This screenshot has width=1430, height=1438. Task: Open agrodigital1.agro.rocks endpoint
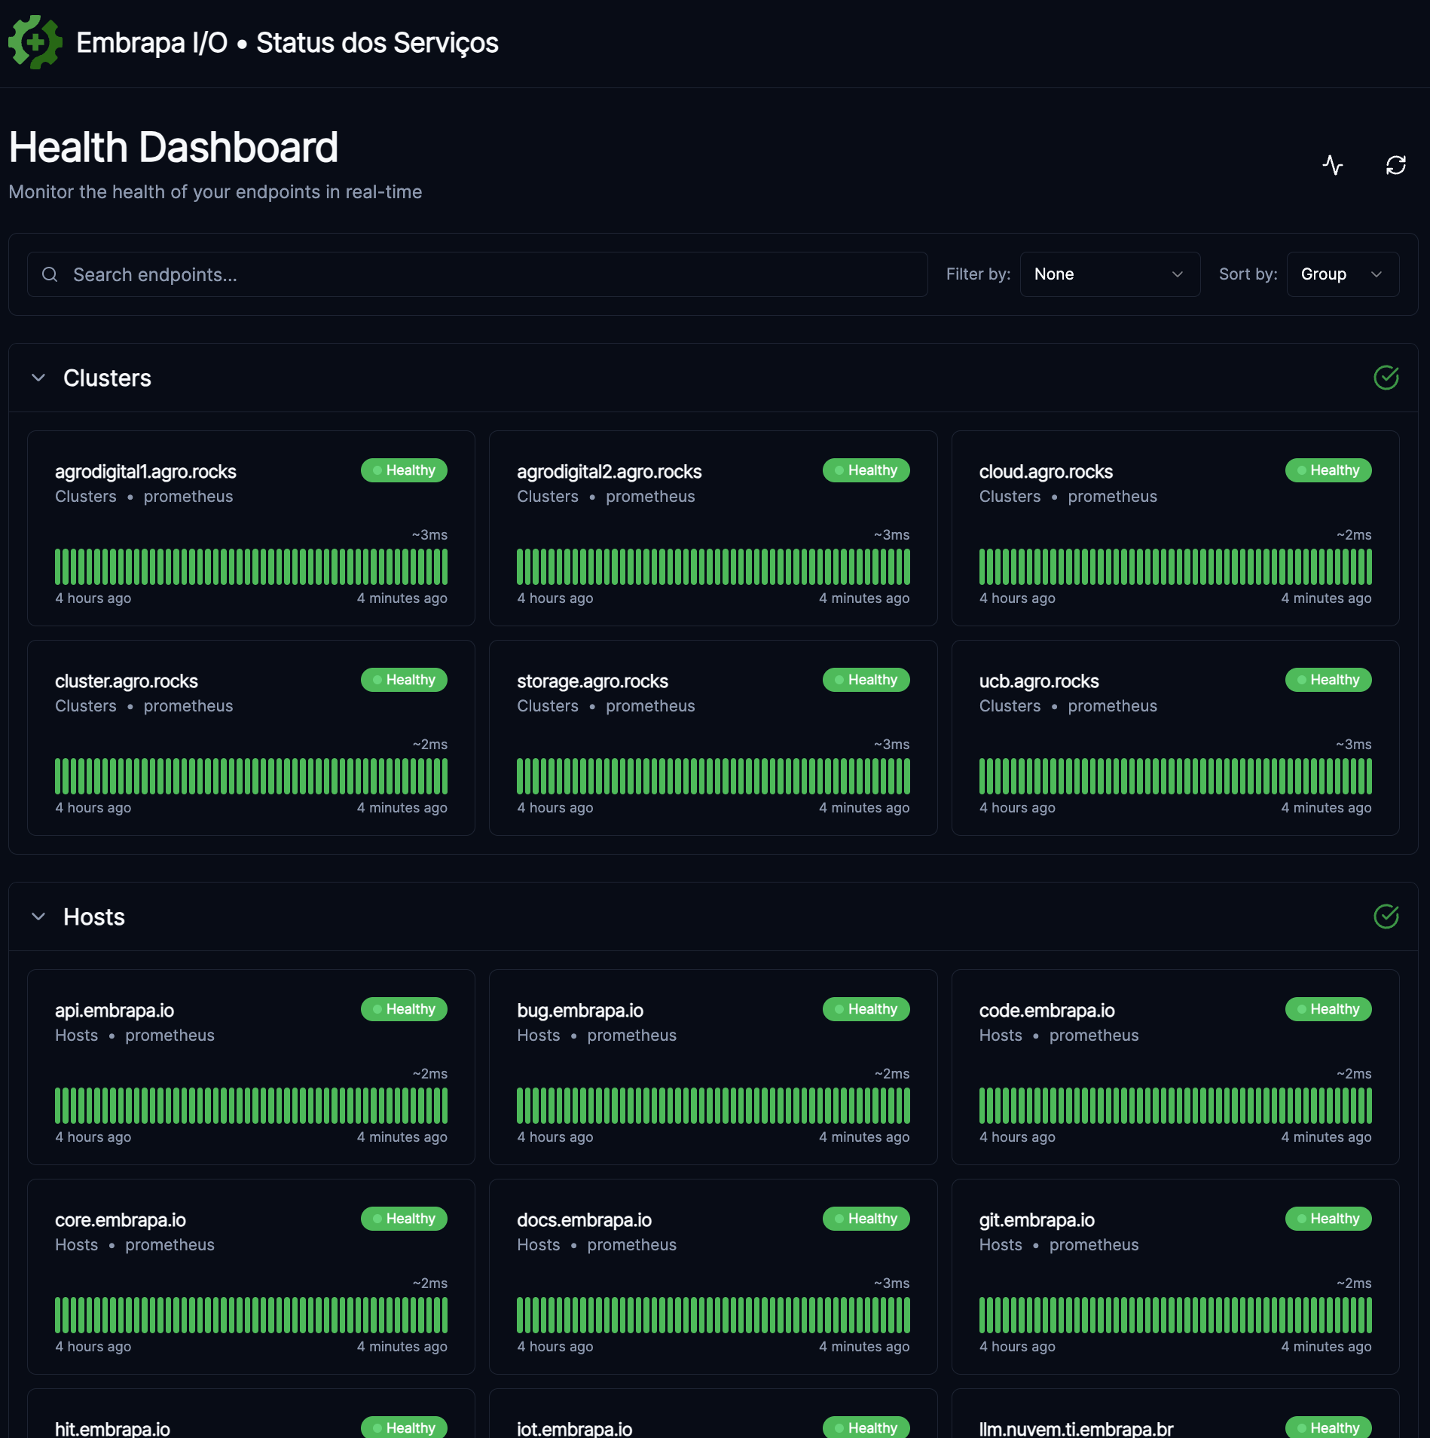coord(145,472)
